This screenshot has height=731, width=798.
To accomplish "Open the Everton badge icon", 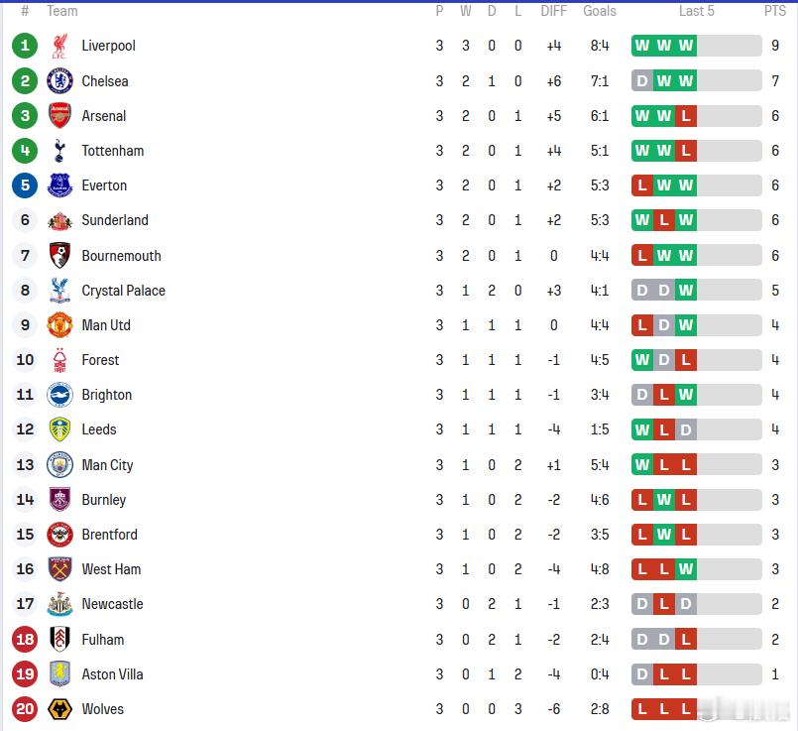I will [x=59, y=185].
